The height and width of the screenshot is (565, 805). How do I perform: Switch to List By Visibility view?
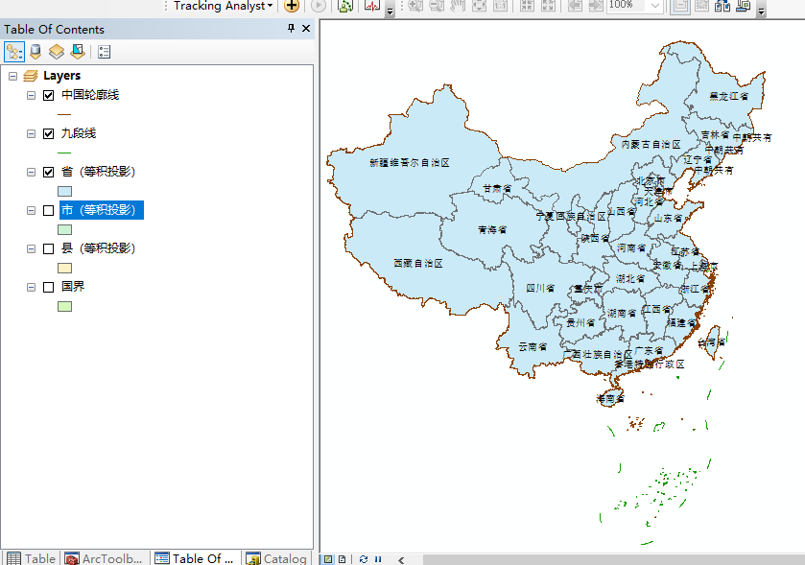click(x=57, y=52)
